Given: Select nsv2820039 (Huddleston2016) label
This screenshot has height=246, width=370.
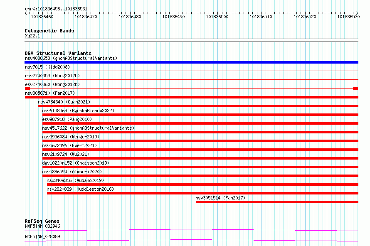Looking at the screenshot, I should point(80,189).
